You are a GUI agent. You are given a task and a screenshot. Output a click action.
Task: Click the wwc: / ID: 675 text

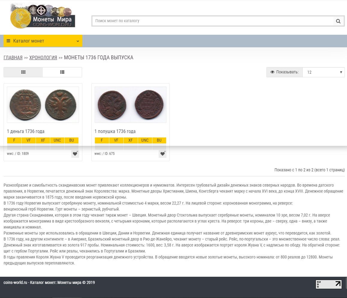[104, 154]
